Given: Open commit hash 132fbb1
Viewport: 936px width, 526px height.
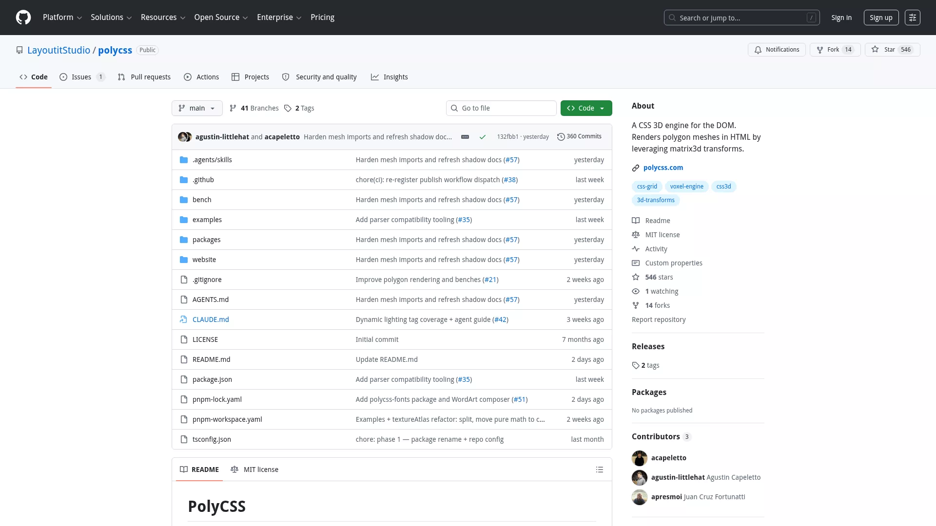Looking at the screenshot, I should [507, 137].
